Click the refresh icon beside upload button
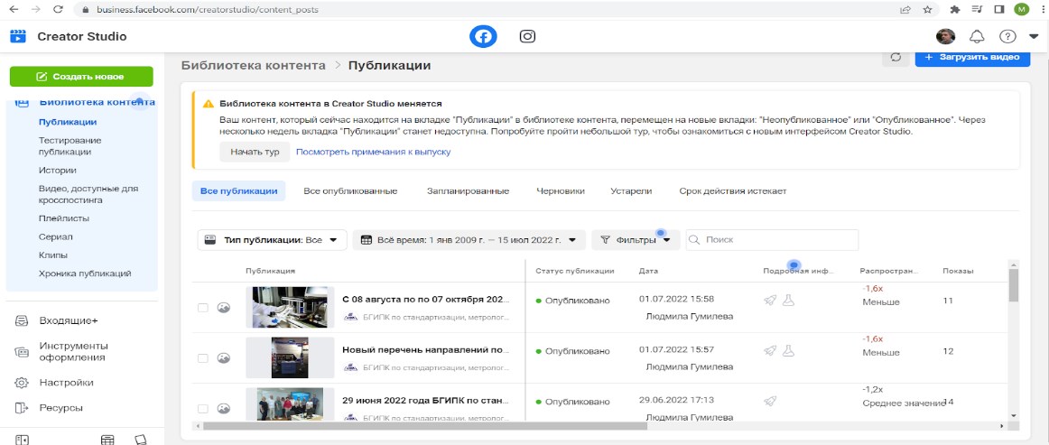1049x445 pixels. click(x=896, y=57)
